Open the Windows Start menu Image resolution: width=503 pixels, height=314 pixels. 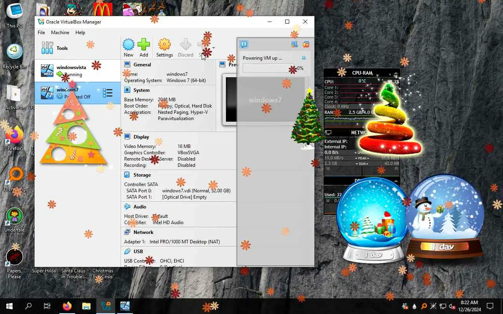(x=9, y=306)
